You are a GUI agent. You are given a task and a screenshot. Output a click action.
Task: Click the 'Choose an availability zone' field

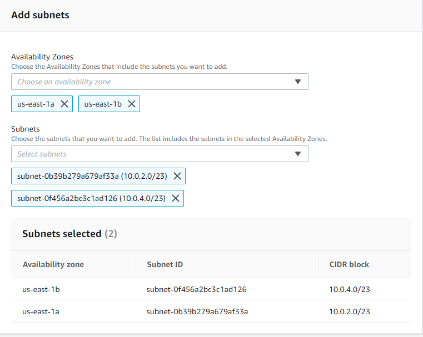[x=160, y=82]
